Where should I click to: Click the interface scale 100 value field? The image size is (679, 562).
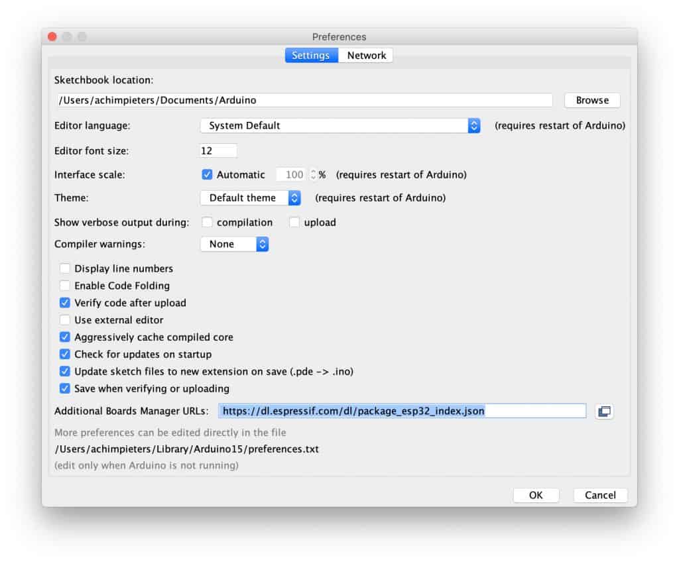coord(292,174)
